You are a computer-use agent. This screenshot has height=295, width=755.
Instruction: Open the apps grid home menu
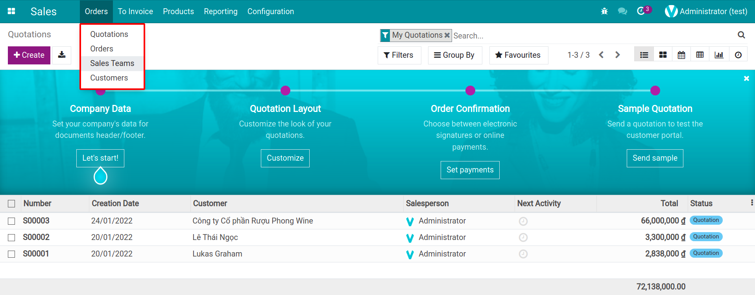tap(11, 11)
